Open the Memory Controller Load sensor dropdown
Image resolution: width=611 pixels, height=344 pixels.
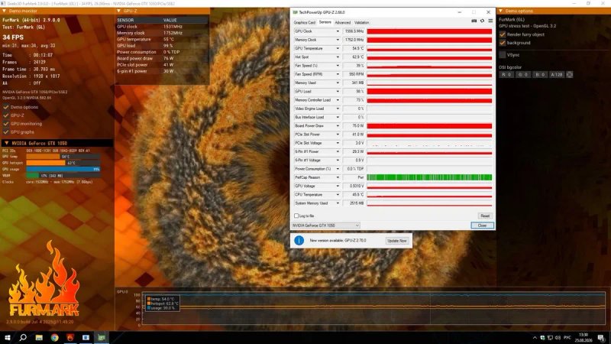point(338,100)
